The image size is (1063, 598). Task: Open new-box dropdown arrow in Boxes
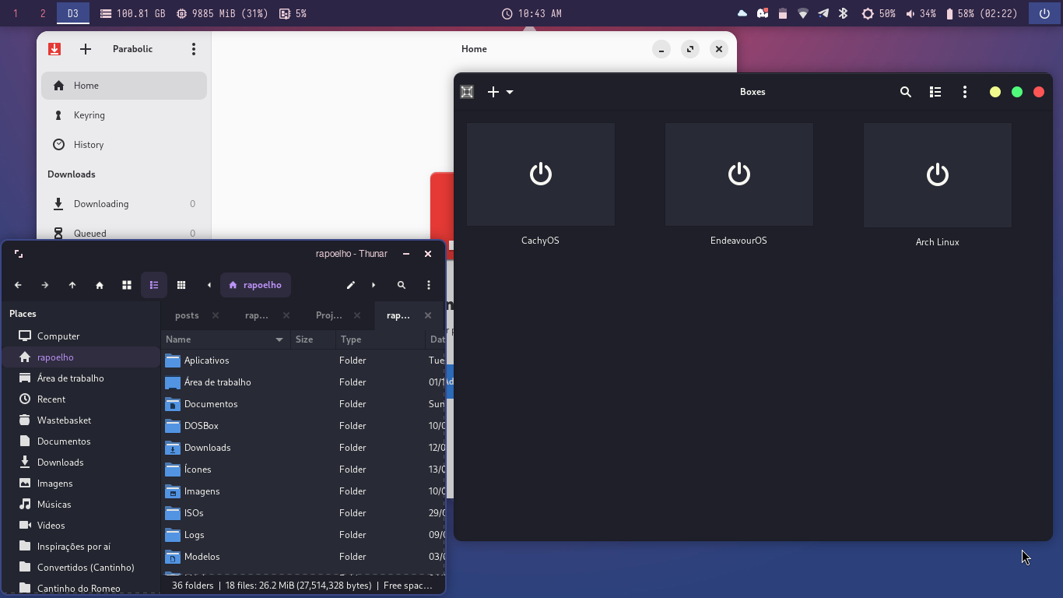[x=510, y=92]
